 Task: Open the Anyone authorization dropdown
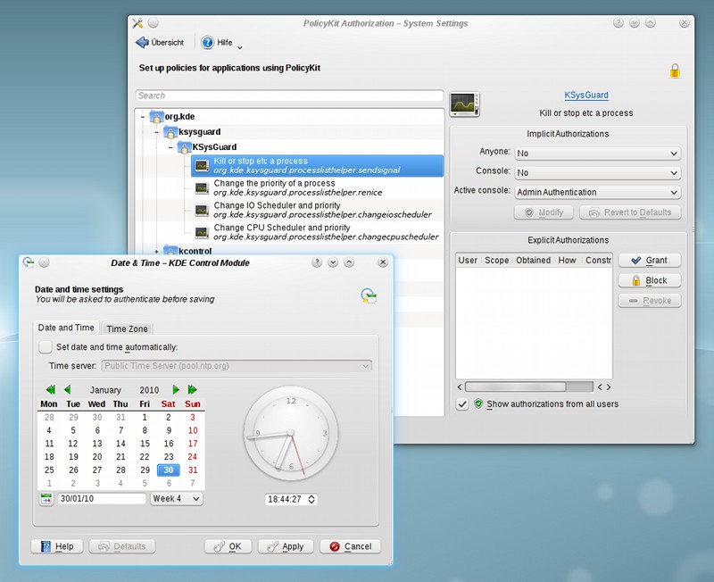click(598, 154)
